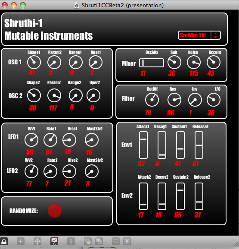The height and width of the screenshot is (249, 239).
Task: Click the lock patcher icon in bottom toolbar
Action: [x=4, y=241]
